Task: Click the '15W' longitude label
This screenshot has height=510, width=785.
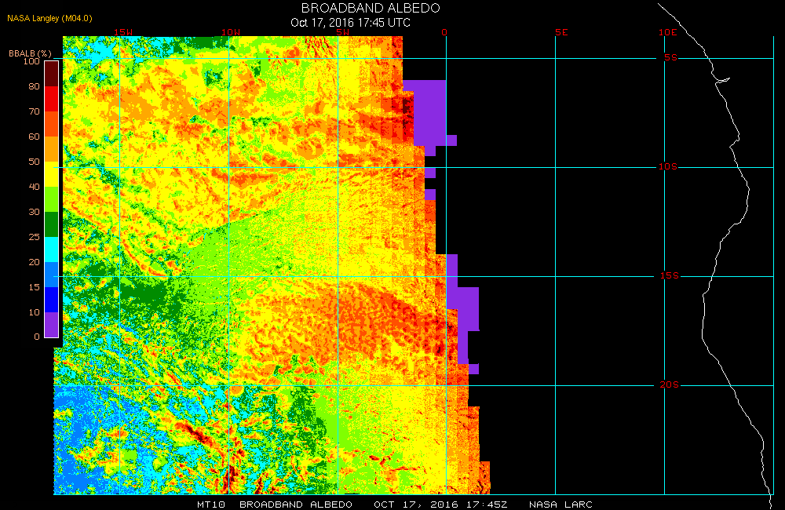Action: click(123, 32)
